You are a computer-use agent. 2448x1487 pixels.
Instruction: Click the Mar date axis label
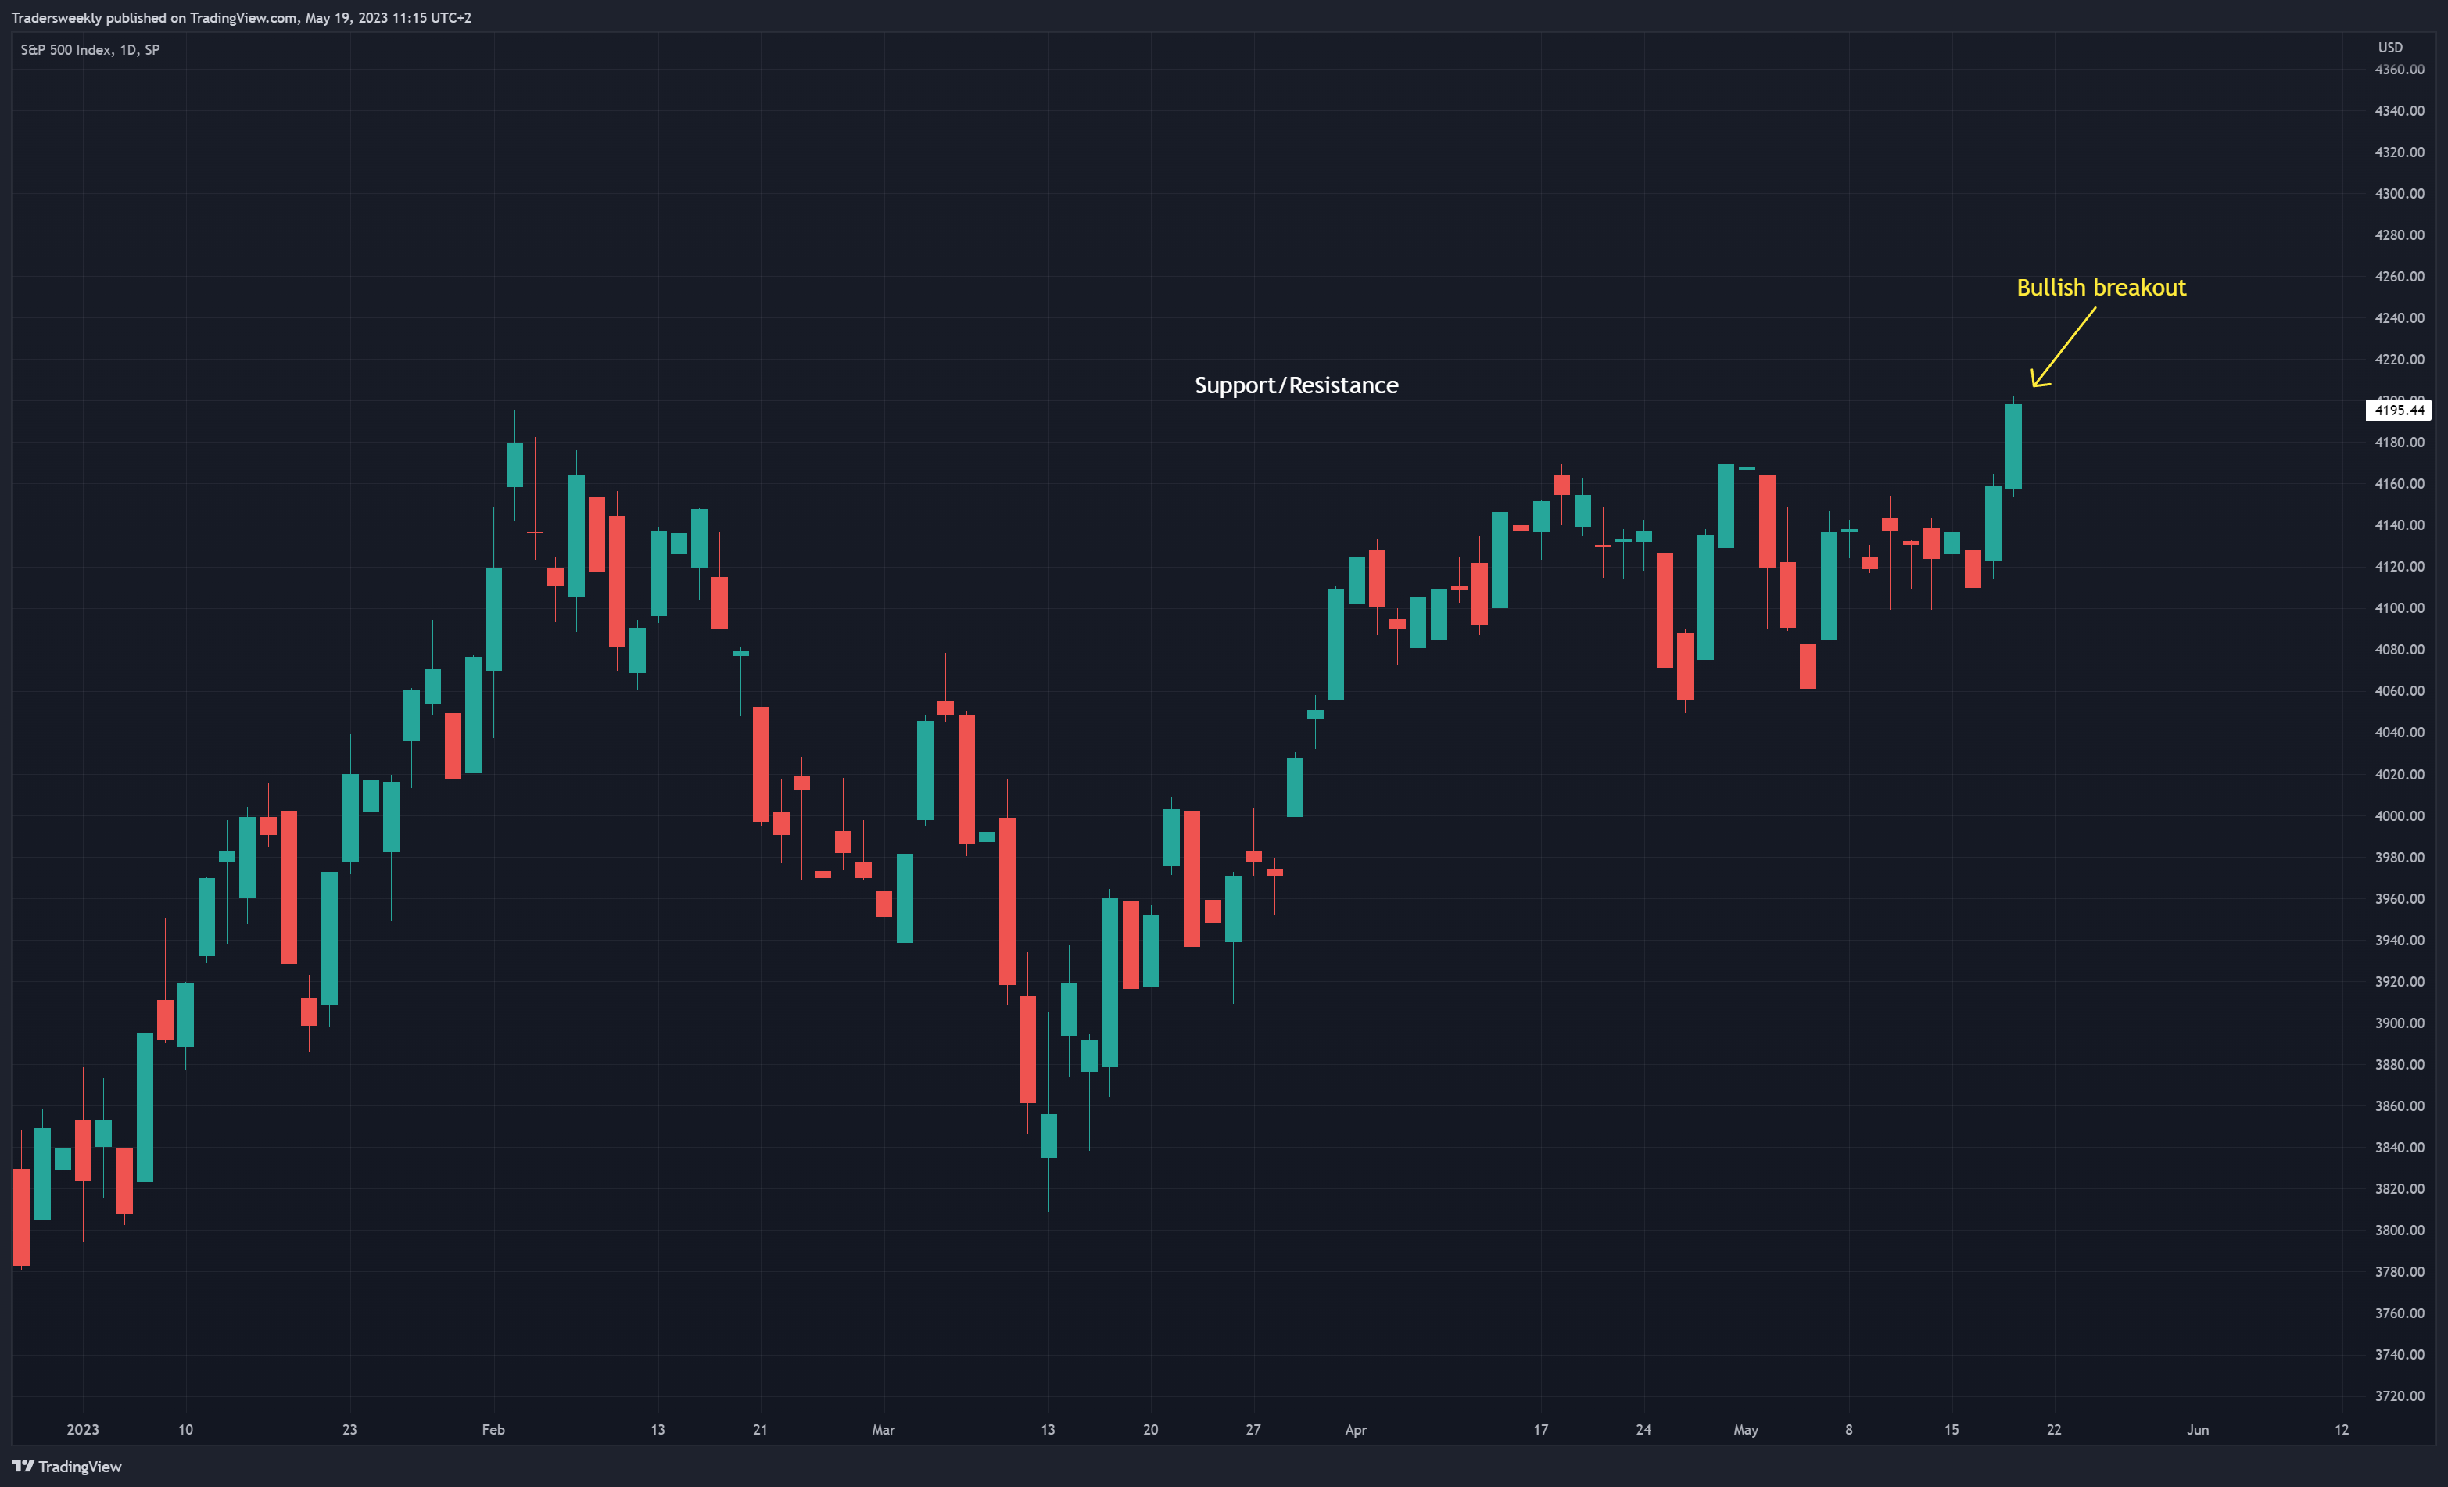coord(884,1429)
